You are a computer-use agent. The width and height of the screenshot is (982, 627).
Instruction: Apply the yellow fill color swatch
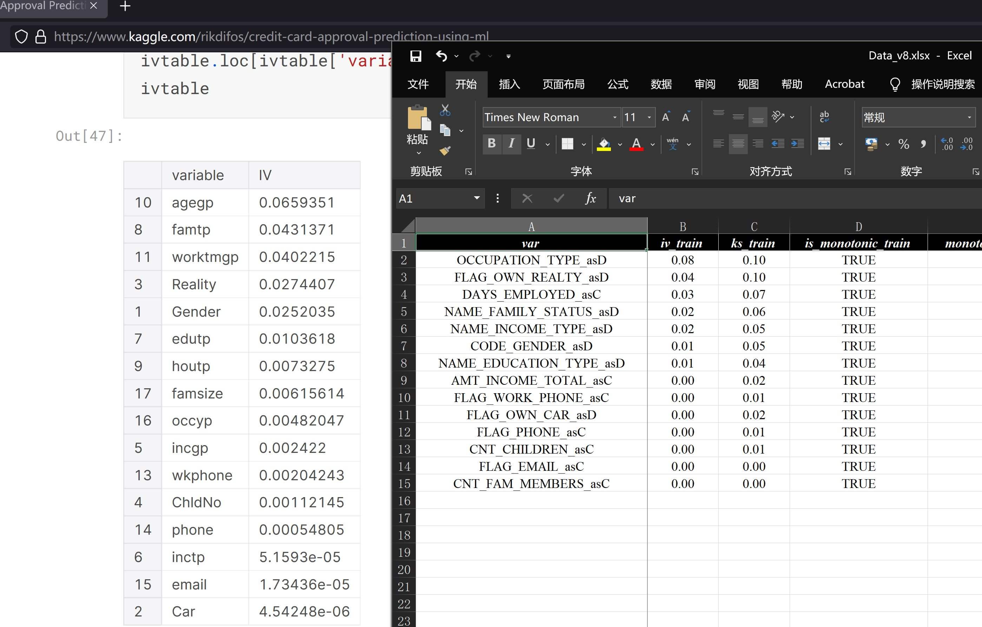click(604, 144)
